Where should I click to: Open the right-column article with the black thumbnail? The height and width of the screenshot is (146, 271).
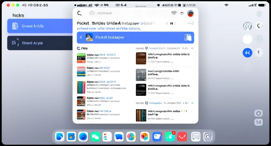point(164,90)
